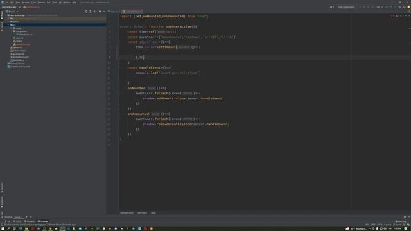Open Edit menu
Viewport: 411px width, 231px height.
click(x=12, y=3)
